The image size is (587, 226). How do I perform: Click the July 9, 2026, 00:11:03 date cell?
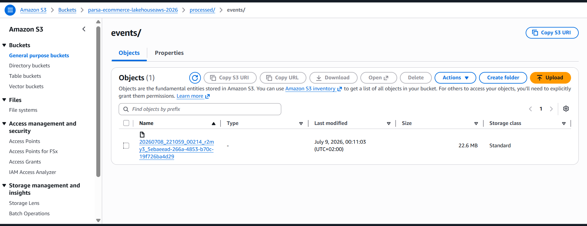click(340, 145)
